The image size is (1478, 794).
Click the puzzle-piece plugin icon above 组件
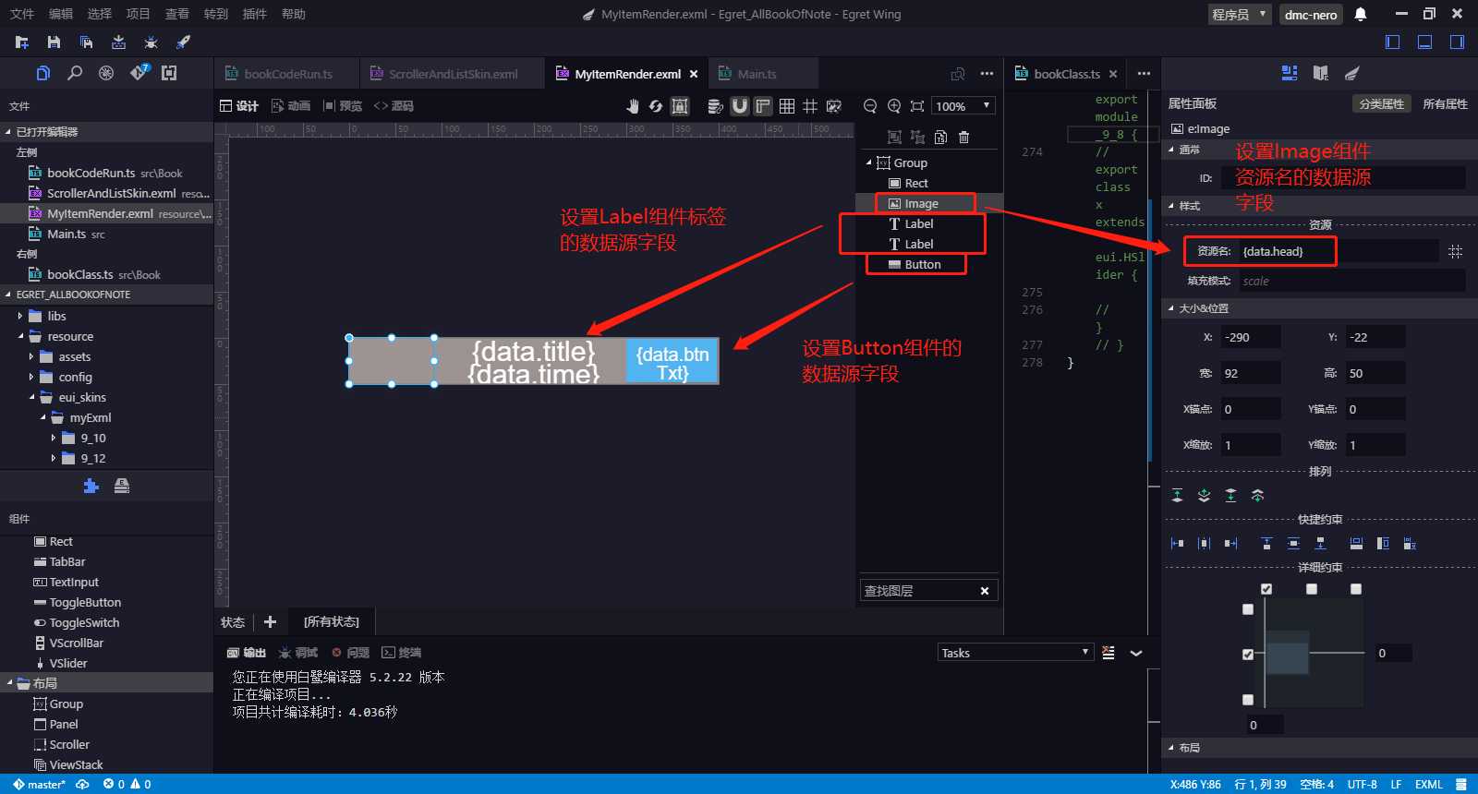tap(91, 486)
